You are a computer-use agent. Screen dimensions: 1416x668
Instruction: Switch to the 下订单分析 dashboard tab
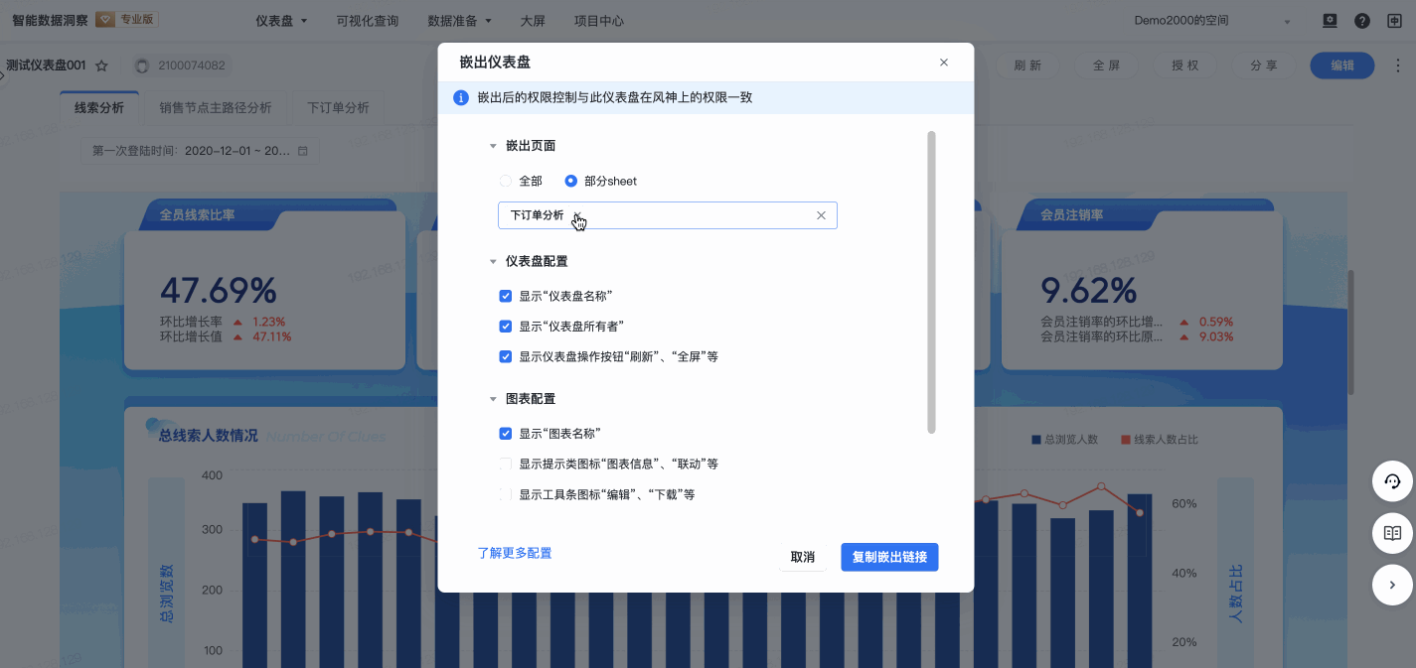point(338,108)
